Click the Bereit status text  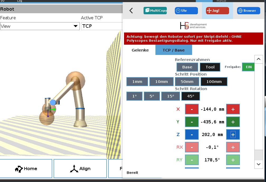132,173
